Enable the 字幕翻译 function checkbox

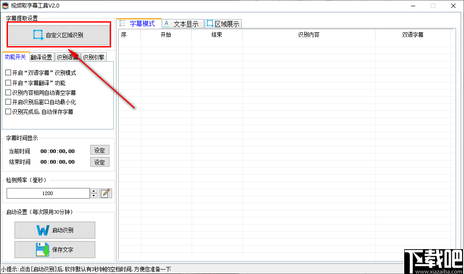tap(8, 82)
